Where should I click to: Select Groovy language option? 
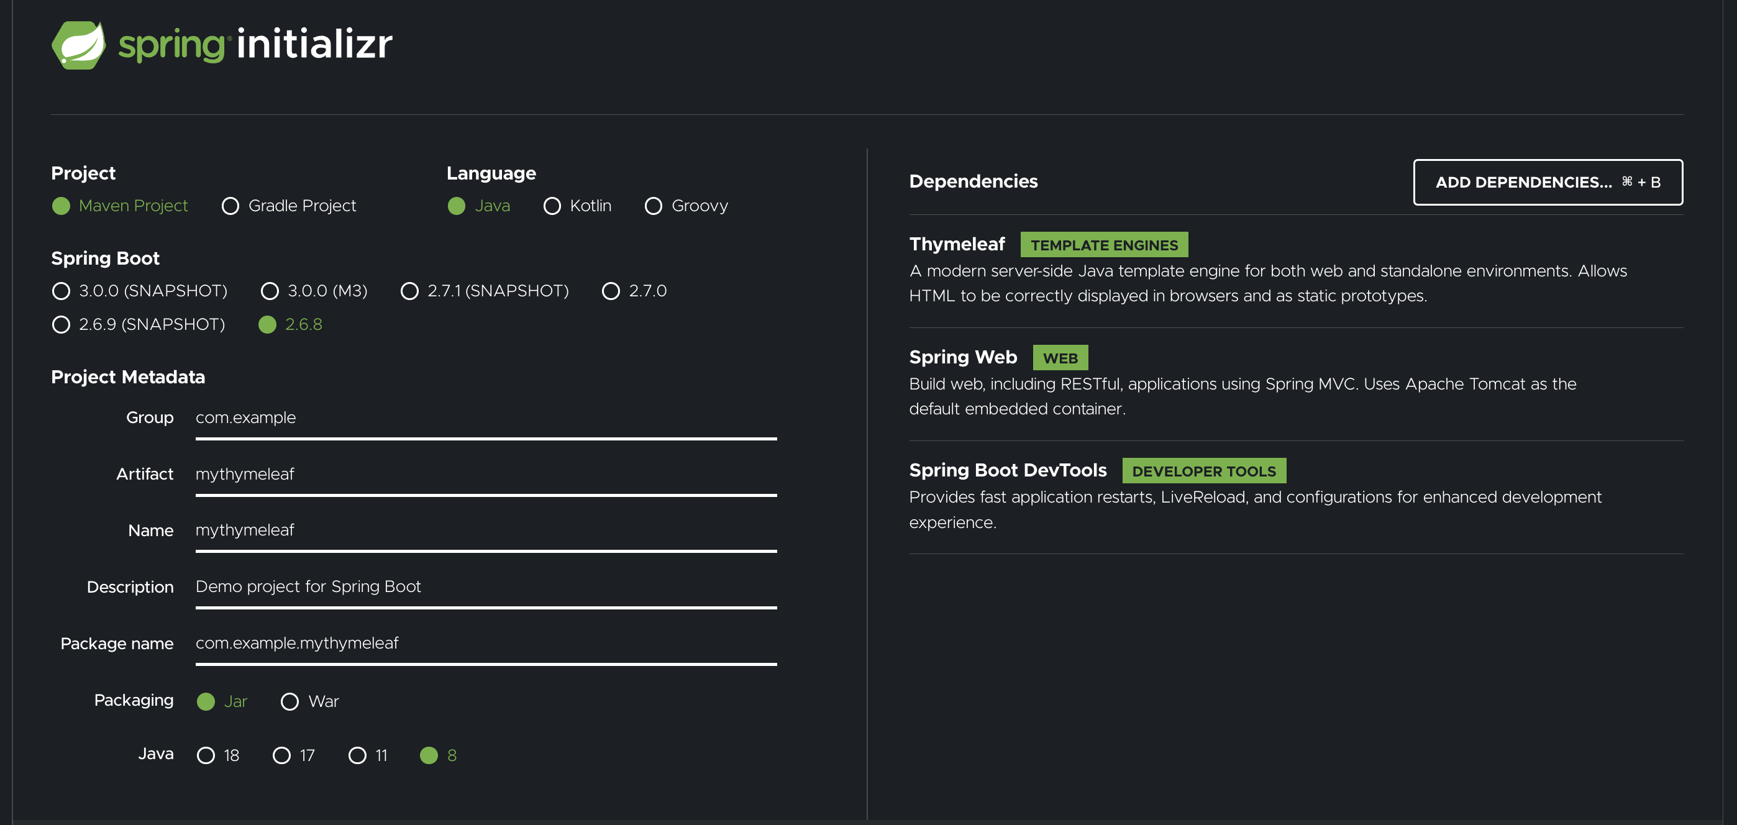pos(654,206)
